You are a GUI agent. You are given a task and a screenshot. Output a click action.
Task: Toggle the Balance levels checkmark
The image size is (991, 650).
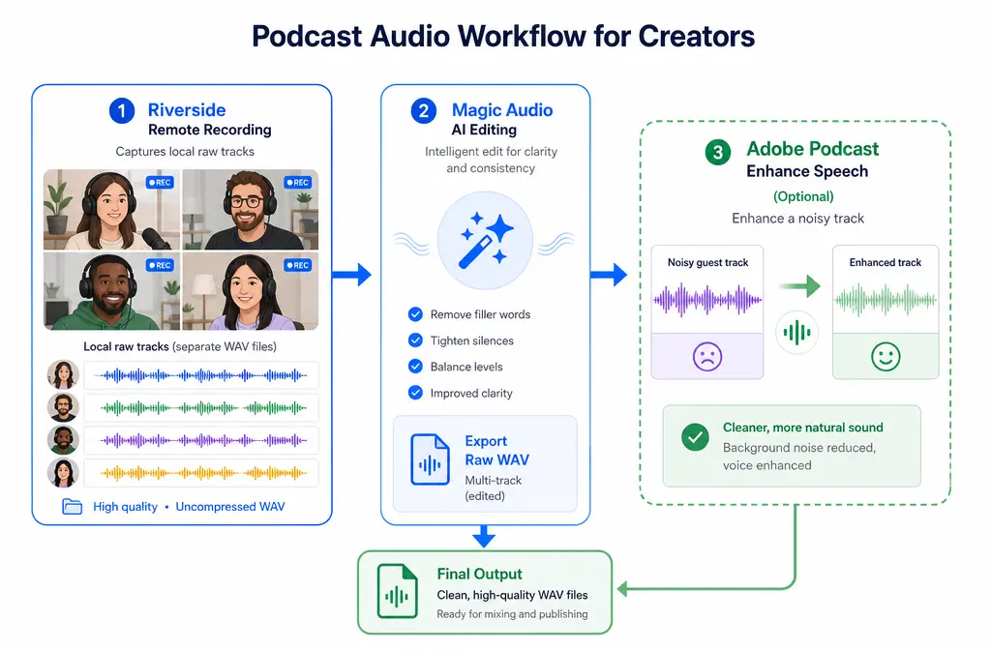pyautogui.click(x=415, y=367)
